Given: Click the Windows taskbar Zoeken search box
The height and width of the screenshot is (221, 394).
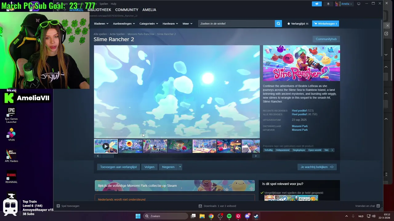Looking at the screenshot, I should point(166,216).
